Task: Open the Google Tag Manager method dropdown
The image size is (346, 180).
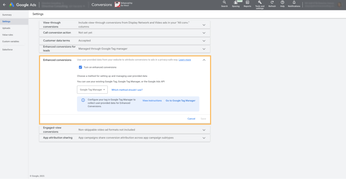Action: (92, 90)
